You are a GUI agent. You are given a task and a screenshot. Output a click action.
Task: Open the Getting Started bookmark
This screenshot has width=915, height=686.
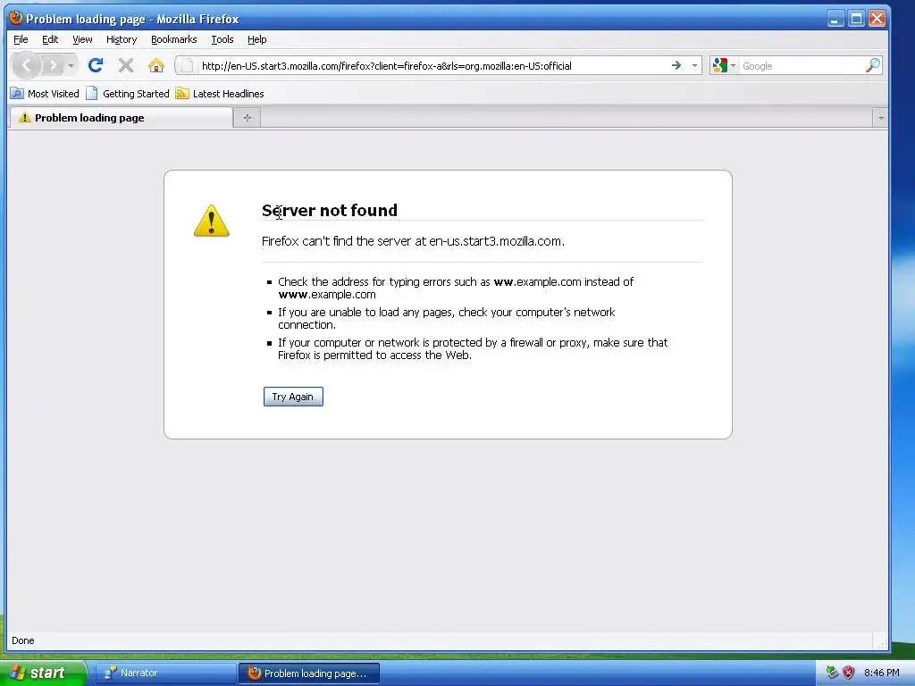tap(128, 93)
